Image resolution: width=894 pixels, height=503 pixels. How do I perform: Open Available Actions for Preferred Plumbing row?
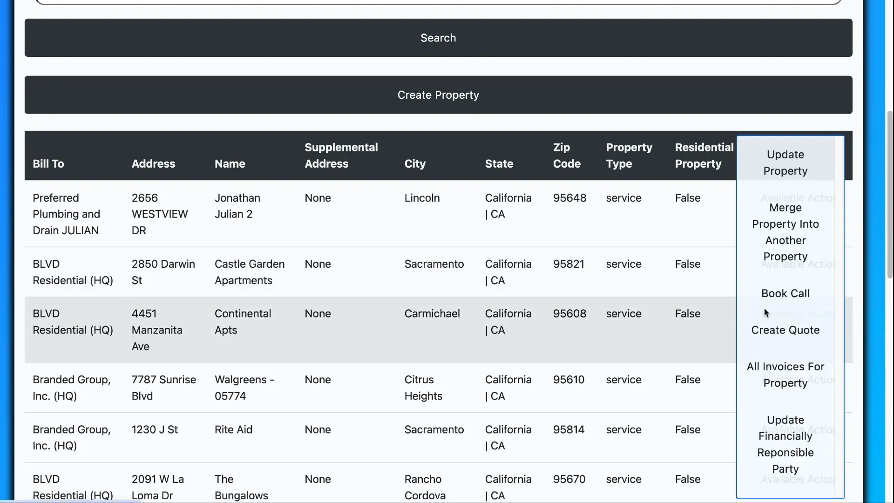(x=796, y=198)
